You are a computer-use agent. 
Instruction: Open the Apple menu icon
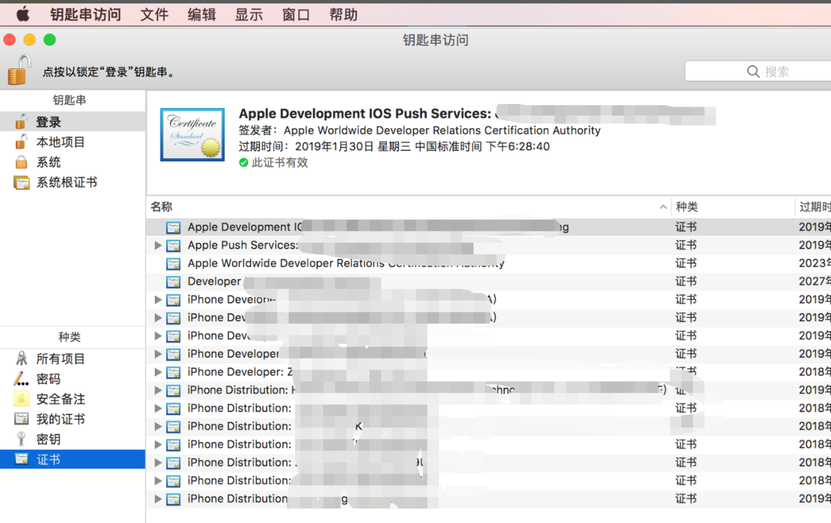click(x=23, y=14)
